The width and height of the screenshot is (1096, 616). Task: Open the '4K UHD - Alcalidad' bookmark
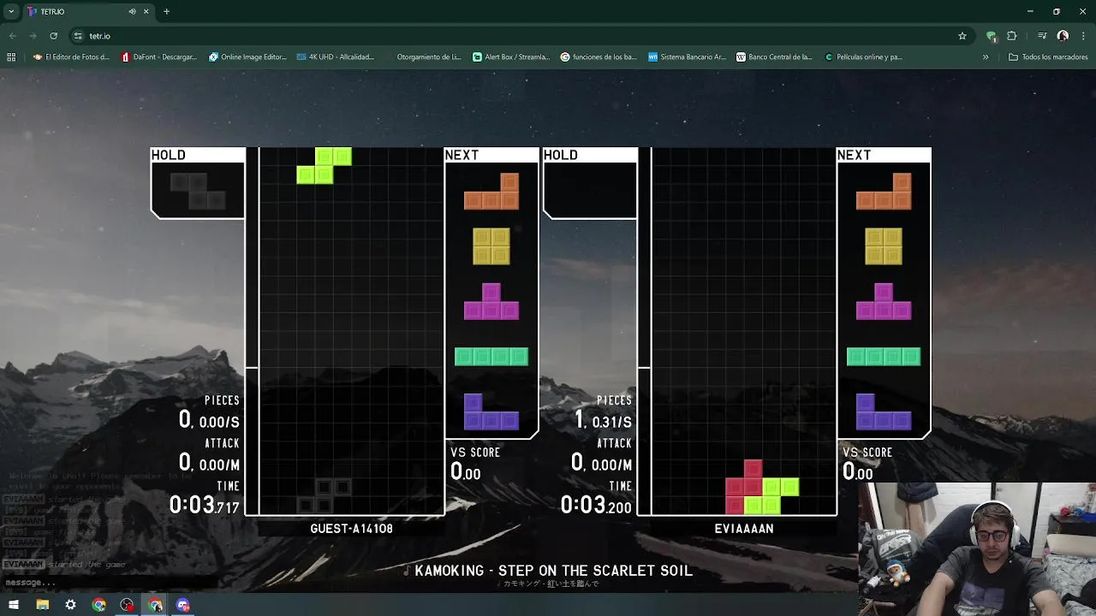336,57
